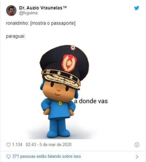This screenshot has width=146, height=162.
Task: Open the @fvguima handle link
Action: [28, 13]
